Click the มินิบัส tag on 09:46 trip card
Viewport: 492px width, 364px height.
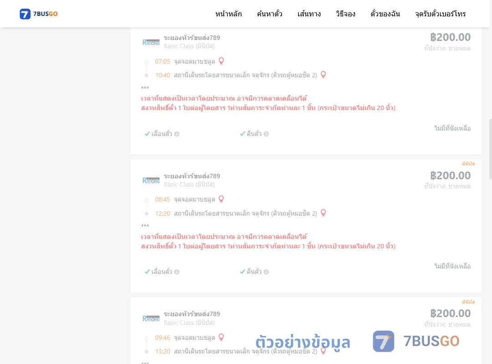(468, 302)
